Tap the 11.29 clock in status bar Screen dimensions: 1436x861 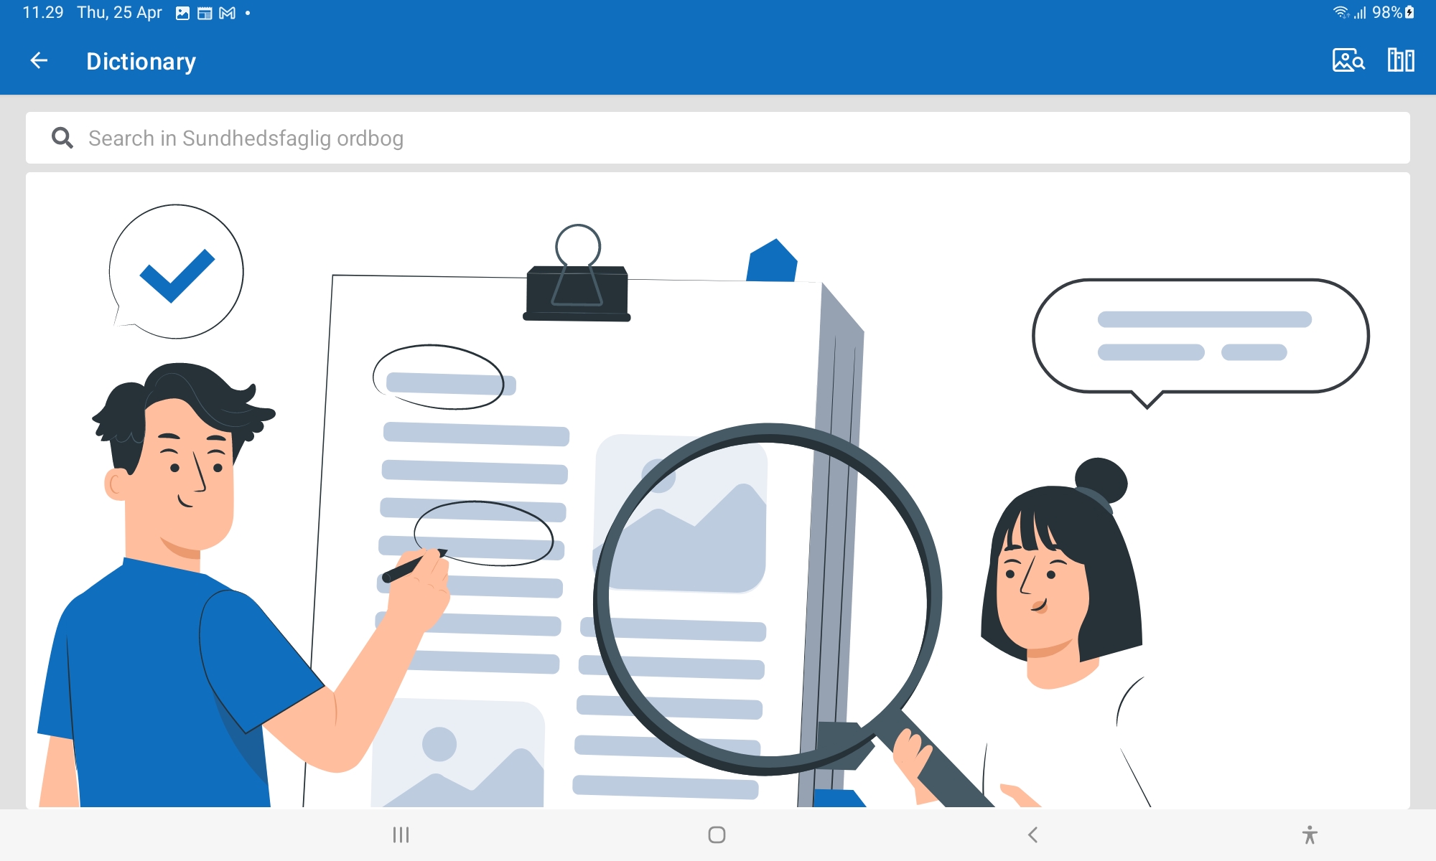[43, 12]
